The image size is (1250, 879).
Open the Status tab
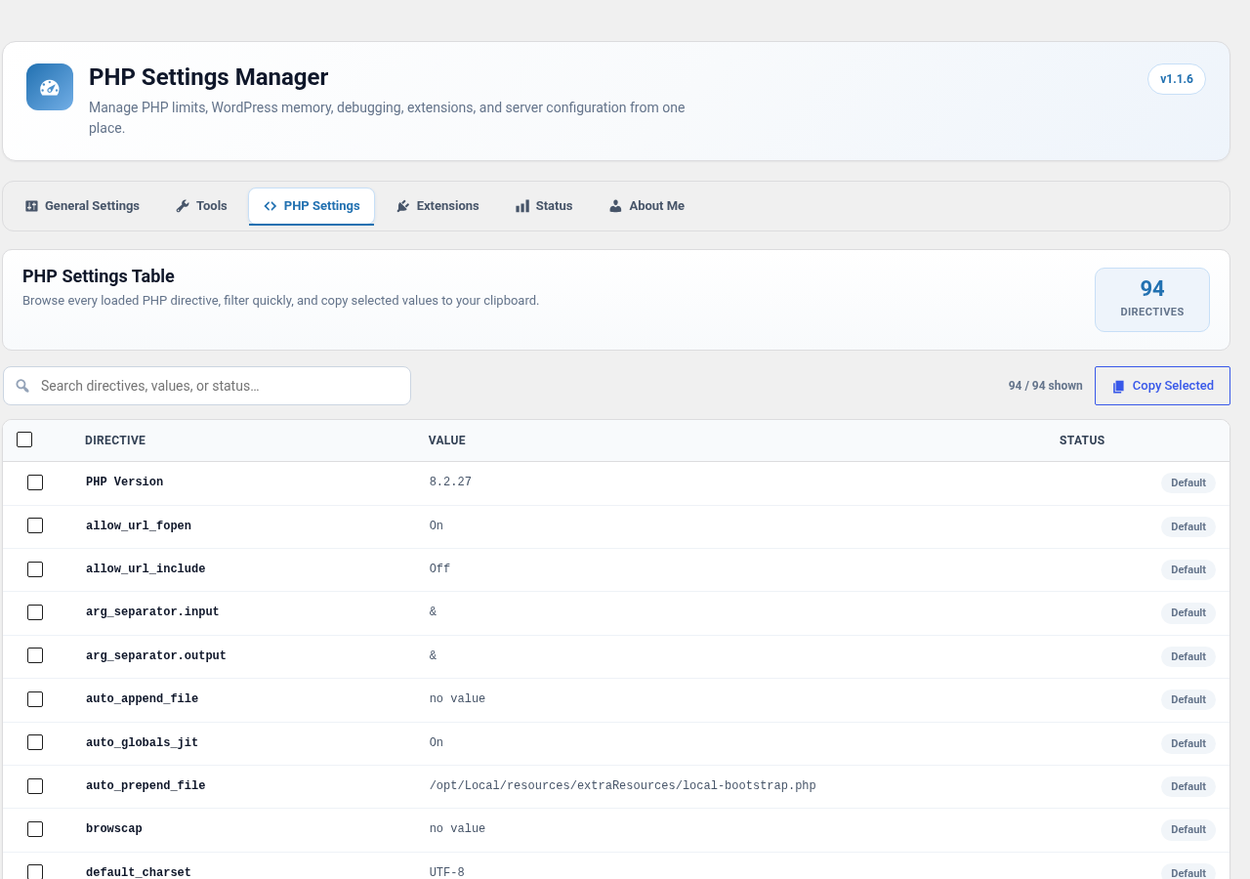click(x=544, y=206)
